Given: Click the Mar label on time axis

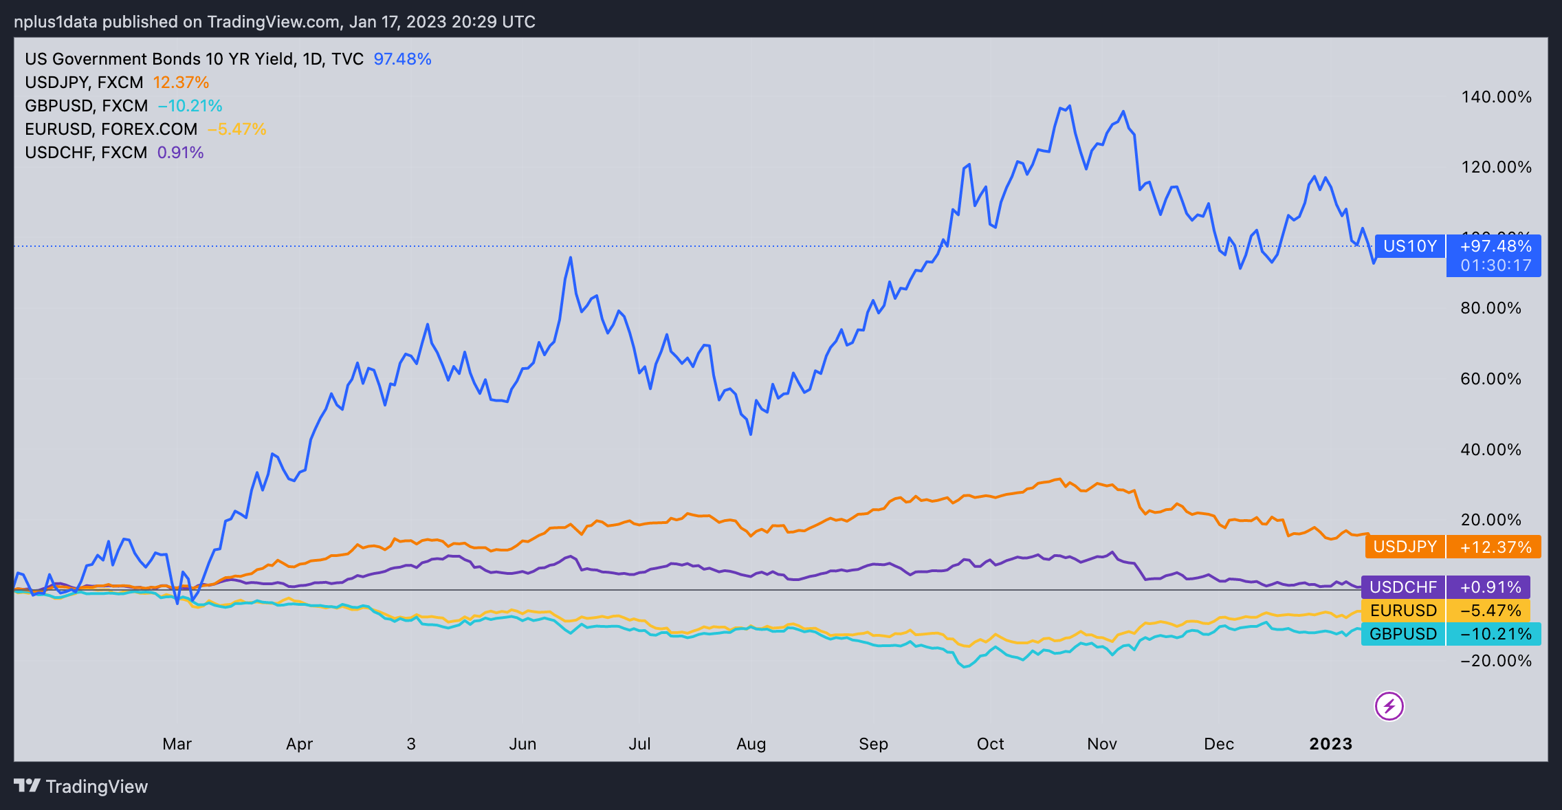Looking at the screenshot, I should point(177,744).
